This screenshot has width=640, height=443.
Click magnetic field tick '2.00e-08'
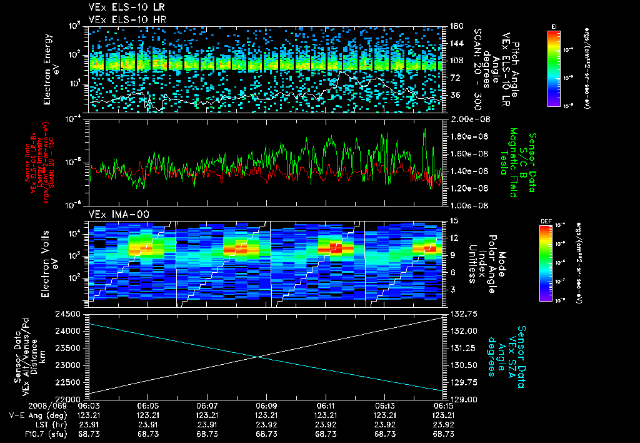point(470,120)
